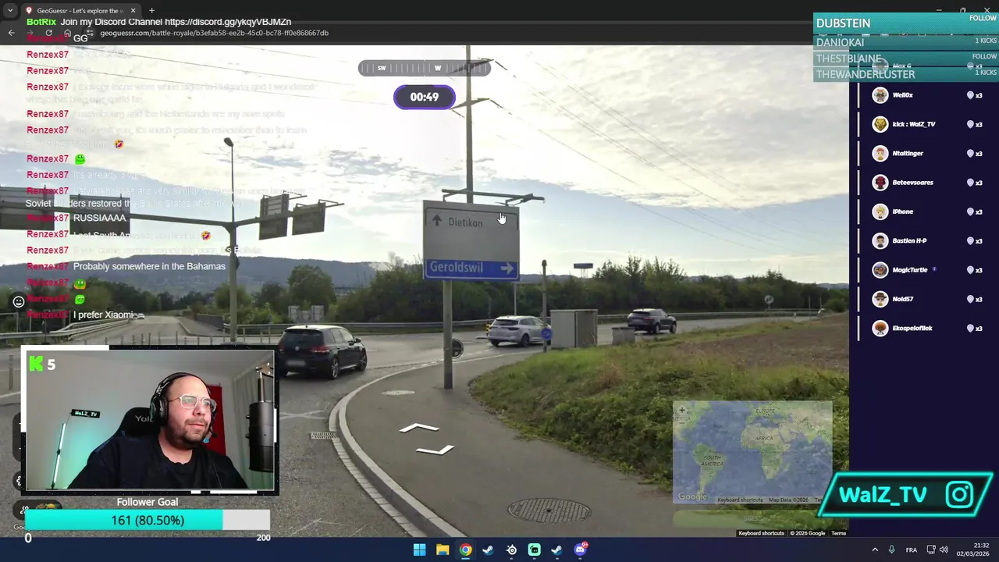This screenshot has height=562, width=999.
Task: Select player name Ekospelofilek
Action: [912, 329]
